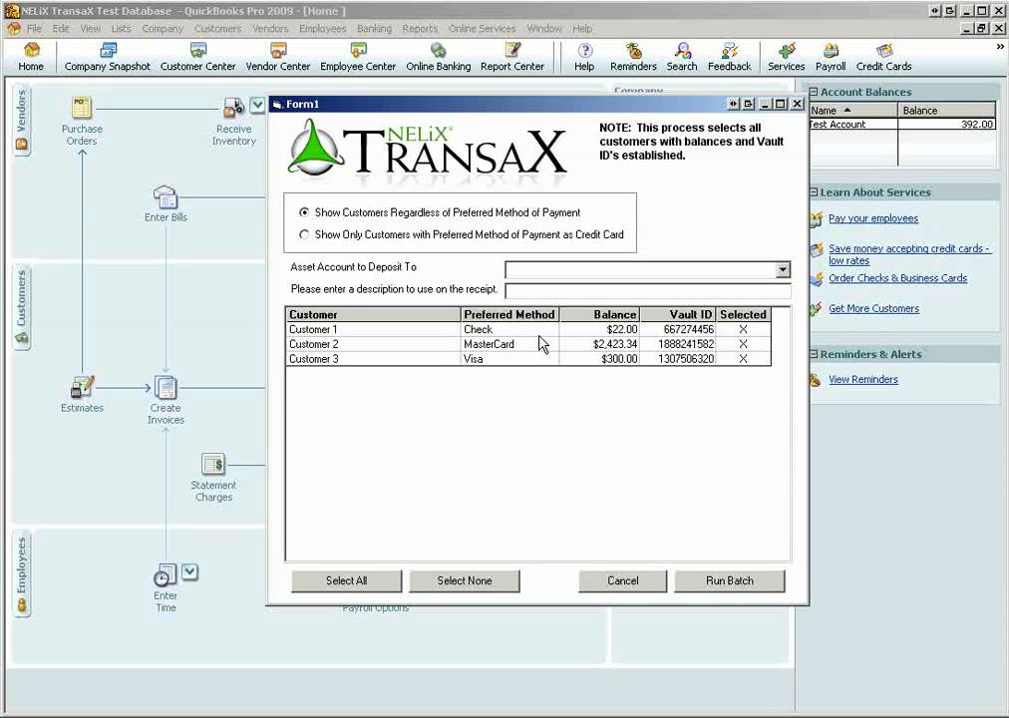Open Feedback toolbar icon
Viewport: 1009px width, 718px height.
pyautogui.click(x=730, y=57)
